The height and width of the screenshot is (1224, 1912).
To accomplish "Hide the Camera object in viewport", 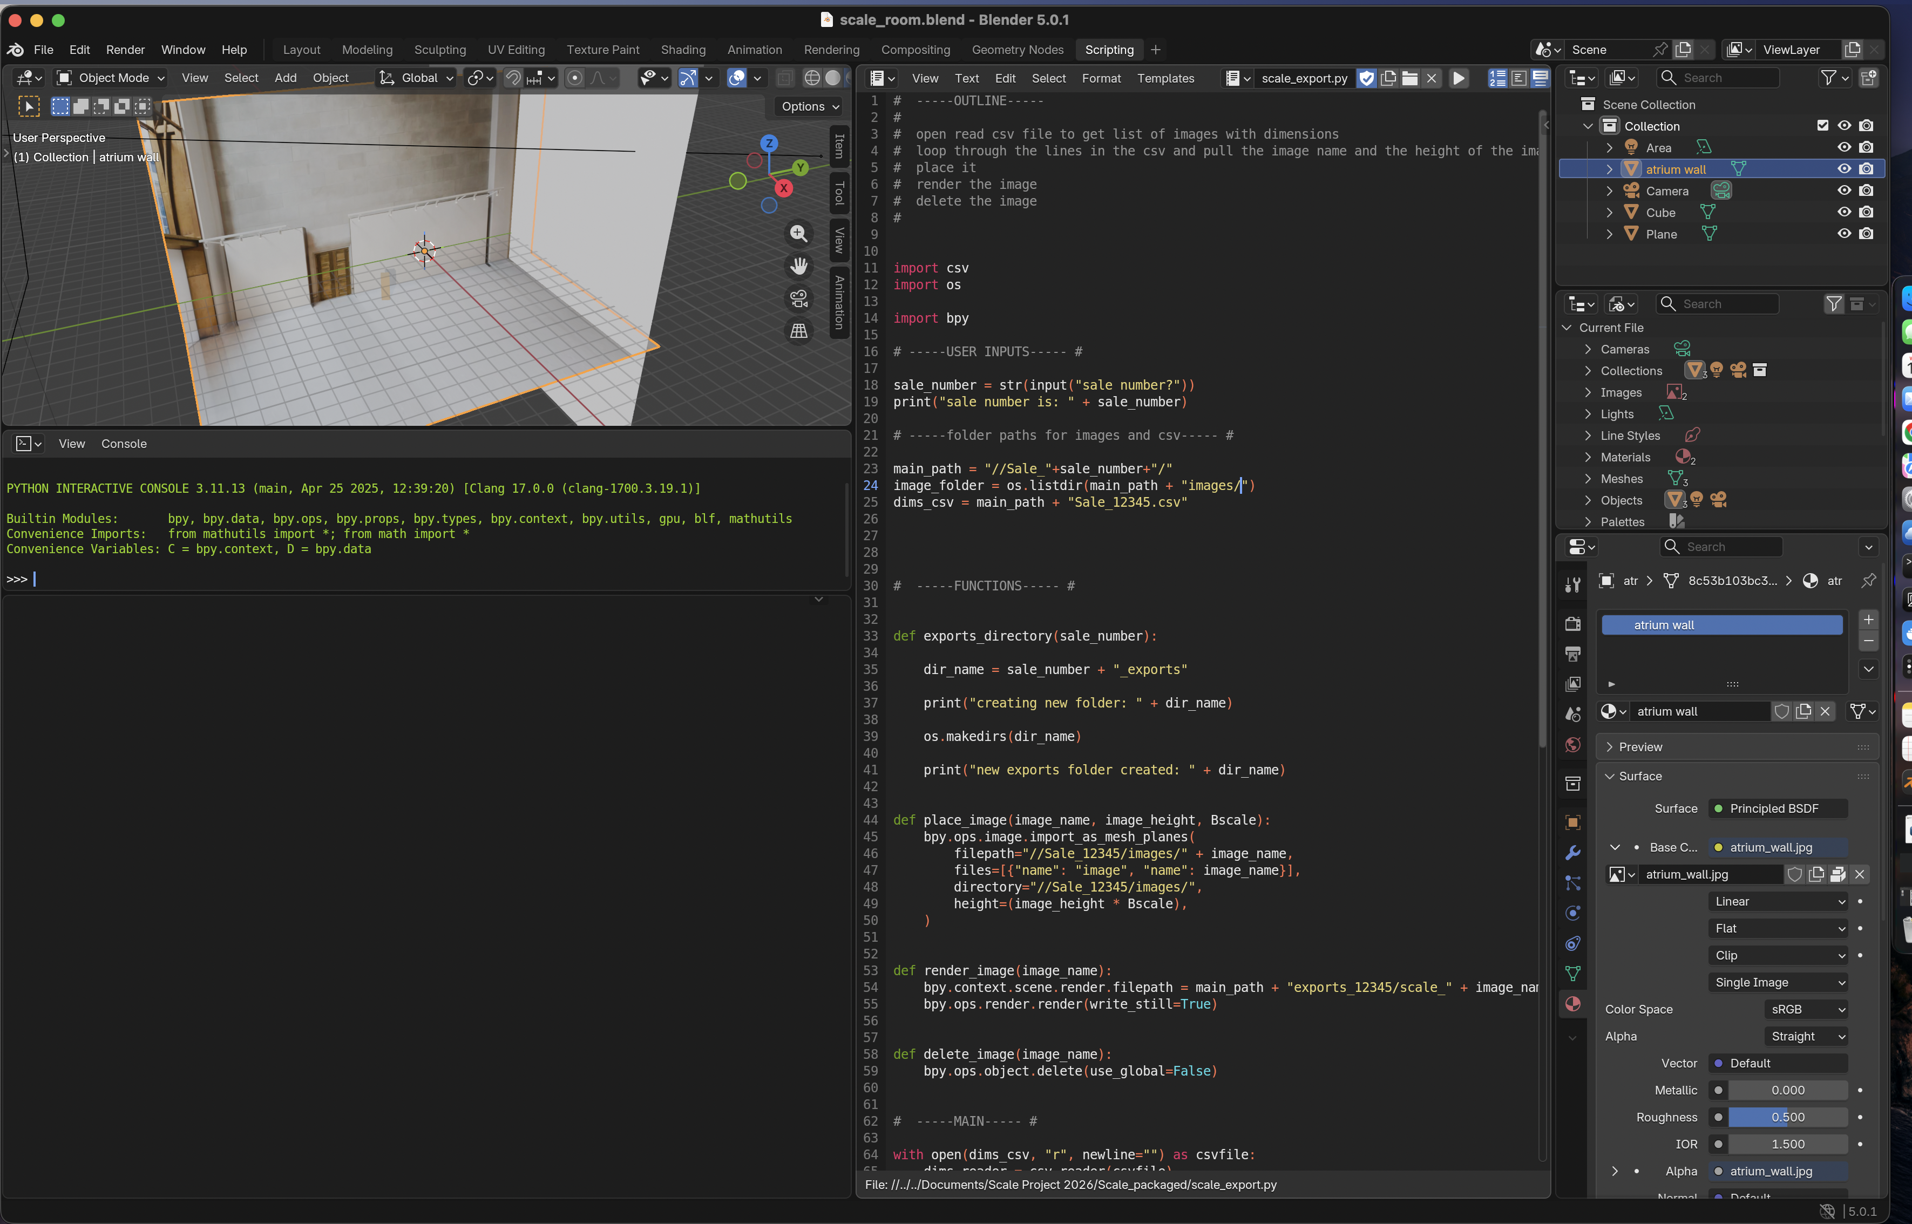I will coord(1843,191).
